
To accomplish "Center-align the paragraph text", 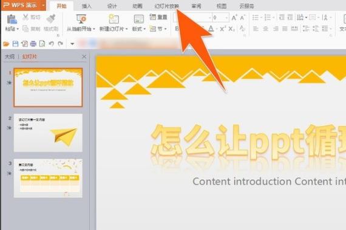I will pos(266,28).
